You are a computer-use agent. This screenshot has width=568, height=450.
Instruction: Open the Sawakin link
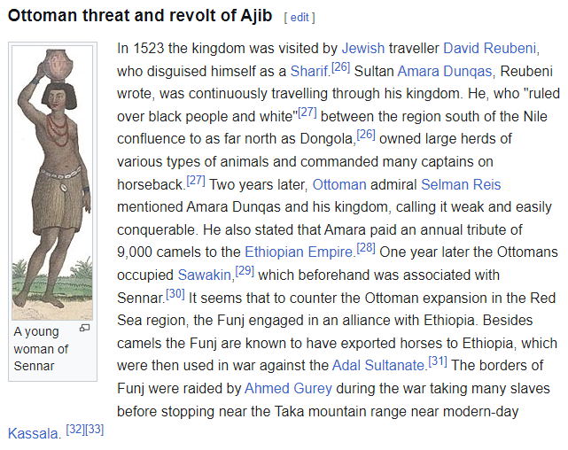click(205, 275)
